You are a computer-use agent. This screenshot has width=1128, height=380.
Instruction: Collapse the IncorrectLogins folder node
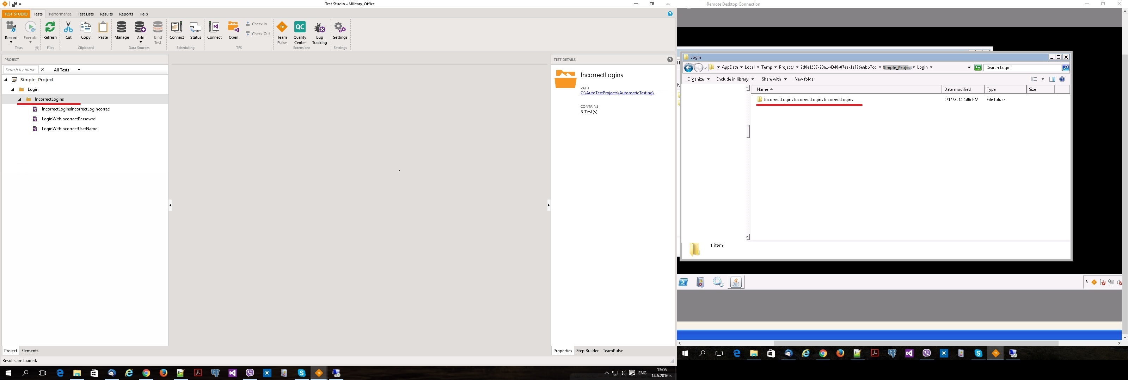[20, 99]
